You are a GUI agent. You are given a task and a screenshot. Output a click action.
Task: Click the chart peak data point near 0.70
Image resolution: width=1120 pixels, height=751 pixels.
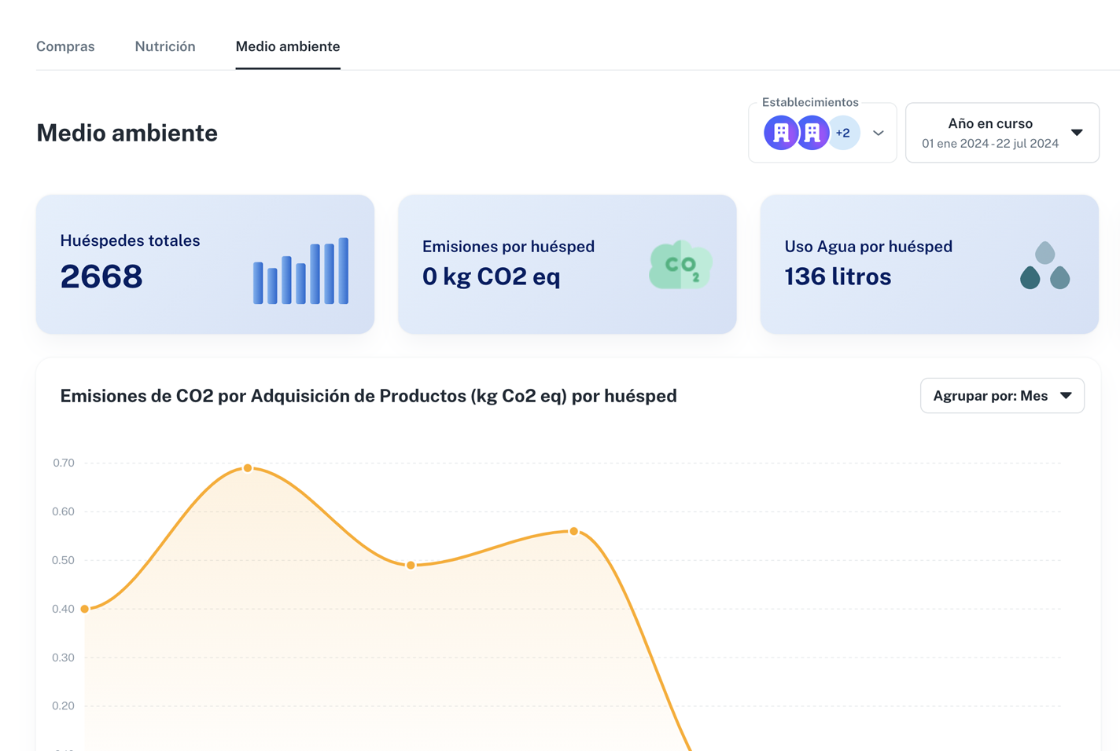248,468
